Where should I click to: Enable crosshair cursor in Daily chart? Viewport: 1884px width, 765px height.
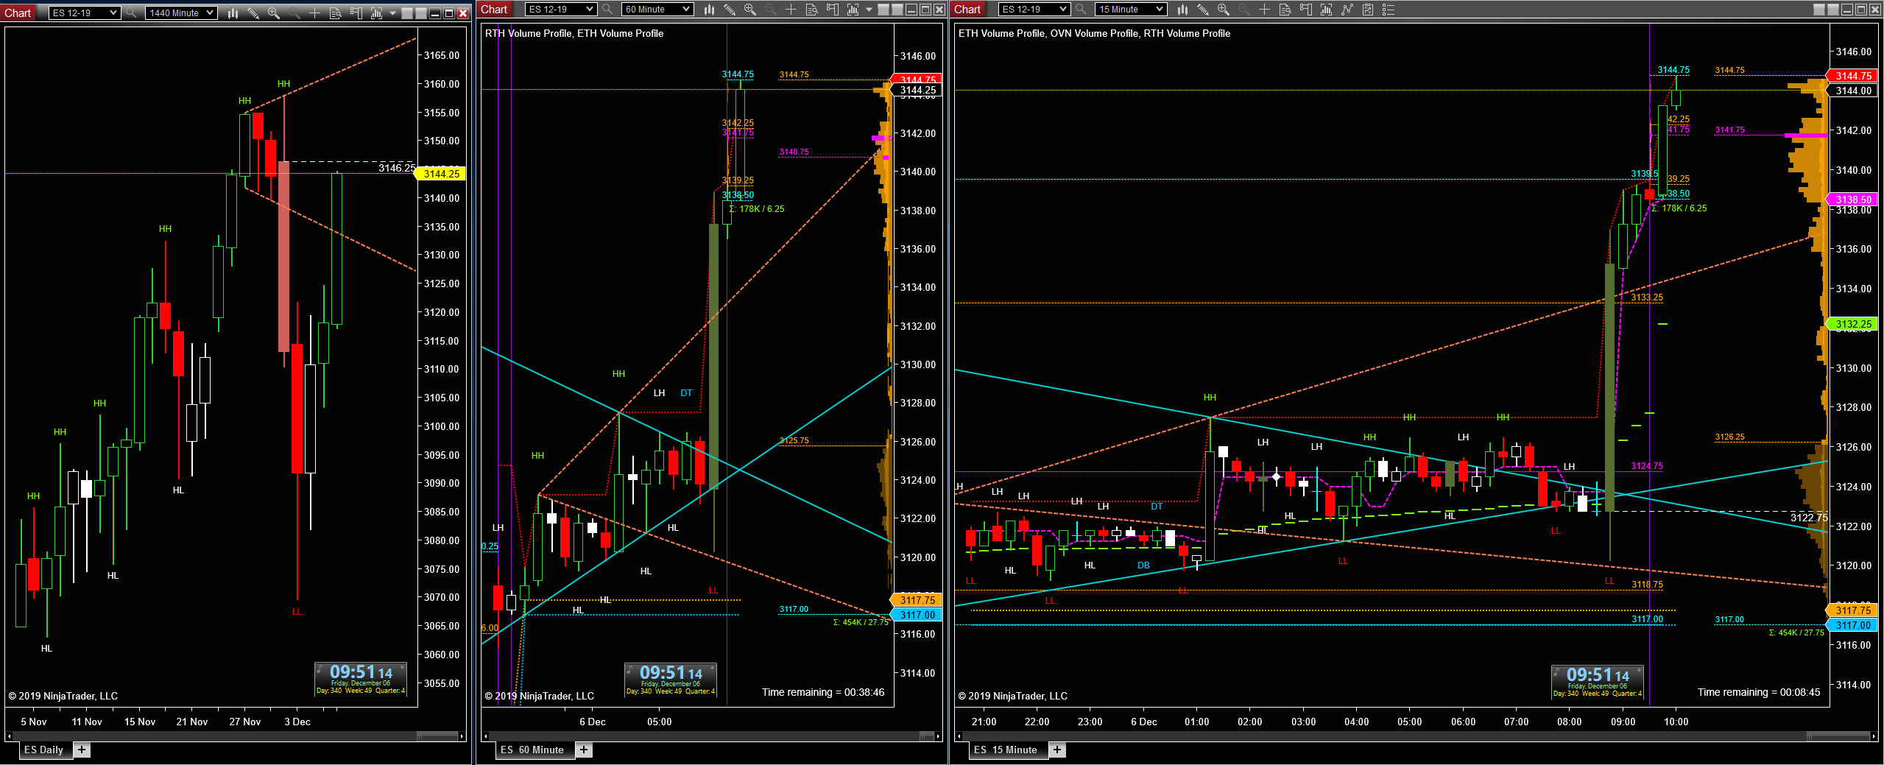click(314, 13)
